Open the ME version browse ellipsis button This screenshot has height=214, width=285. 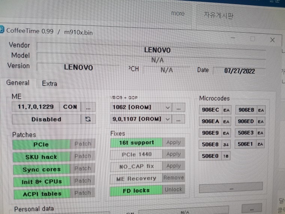click(88, 107)
